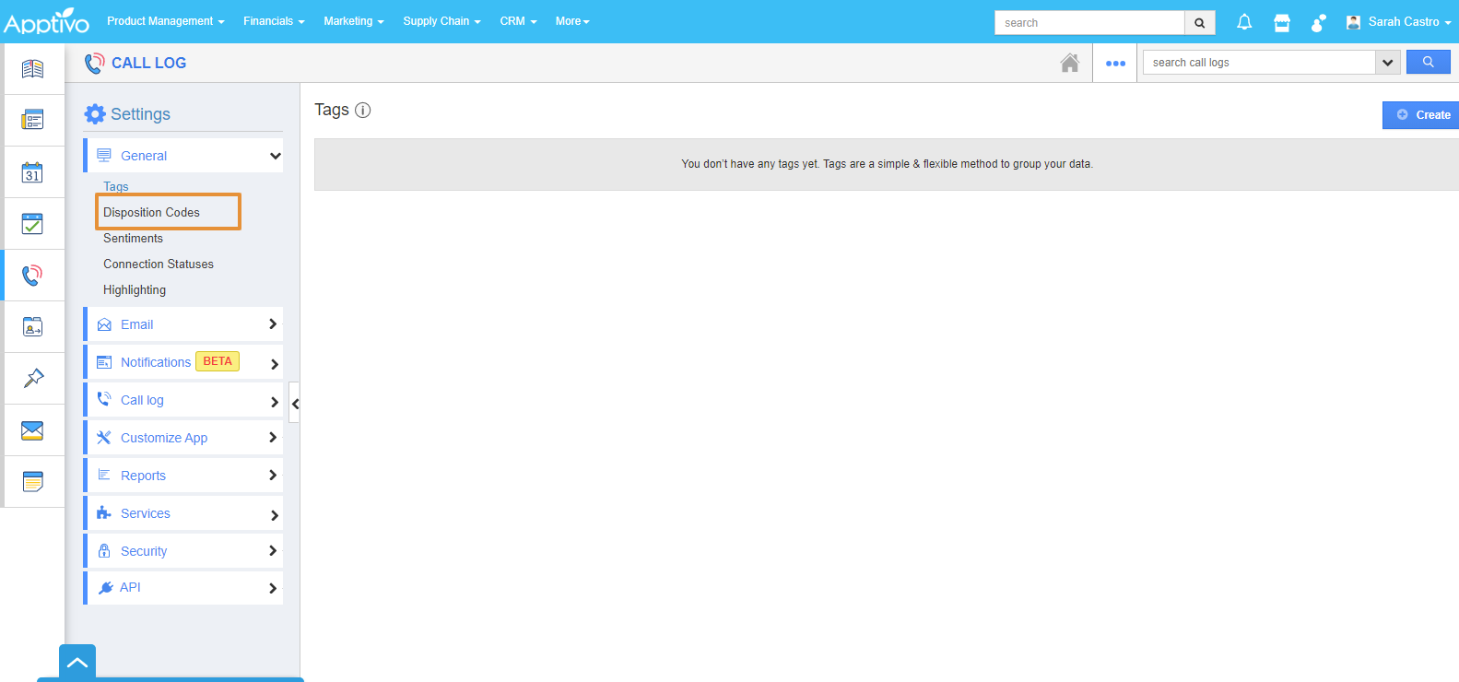This screenshot has width=1459, height=682.
Task: Expand the Services settings section
Action: click(x=184, y=513)
